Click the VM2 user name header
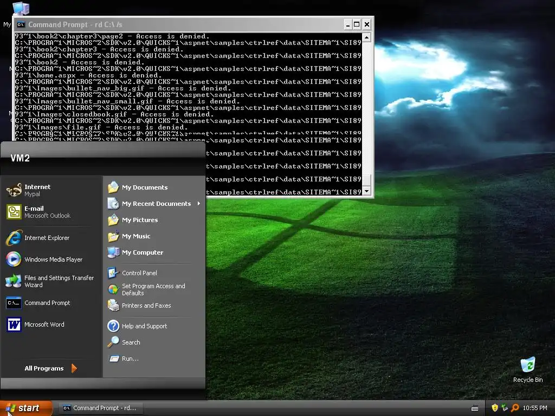Screen dimensions: 555x416 pyautogui.click(x=20, y=158)
